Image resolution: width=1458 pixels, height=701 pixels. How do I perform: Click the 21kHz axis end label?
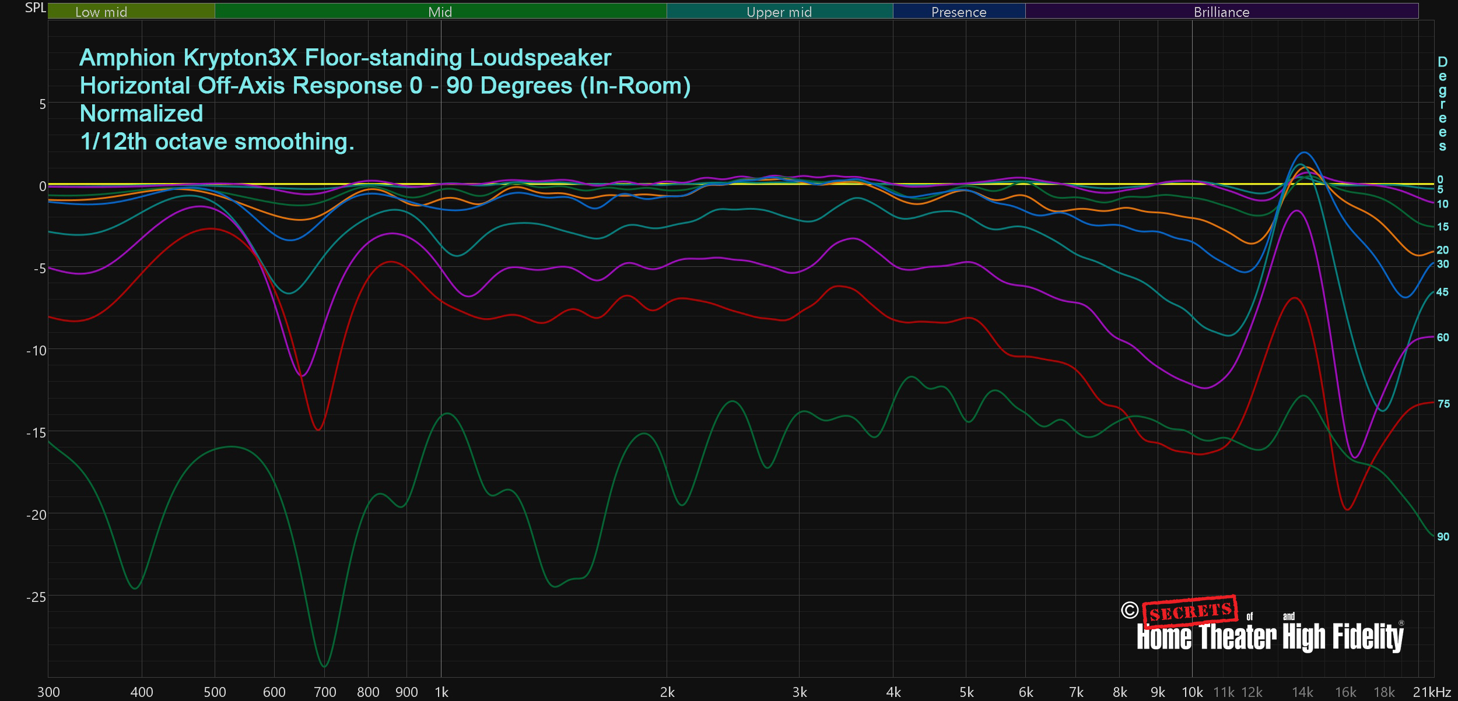1432,692
